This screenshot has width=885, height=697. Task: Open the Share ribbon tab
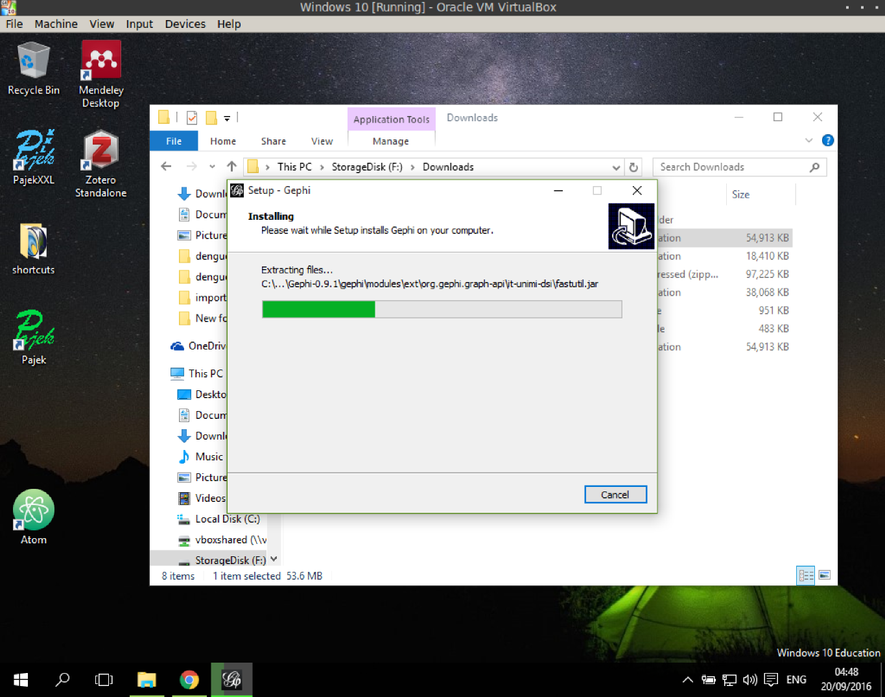pyautogui.click(x=274, y=141)
